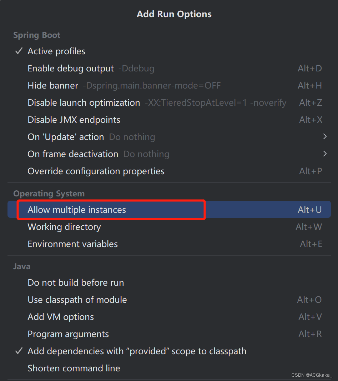338x381 pixels.
Task: Enable 'Hide banner' run option
Action: pos(52,85)
